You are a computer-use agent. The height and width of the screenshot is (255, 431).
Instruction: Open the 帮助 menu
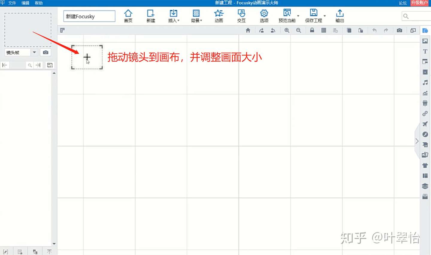click(x=39, y=3)
